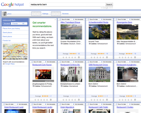Screen dimensions: 141x113
Task: Open Restaurant O bolles listing title
Action: click(125, 107)
